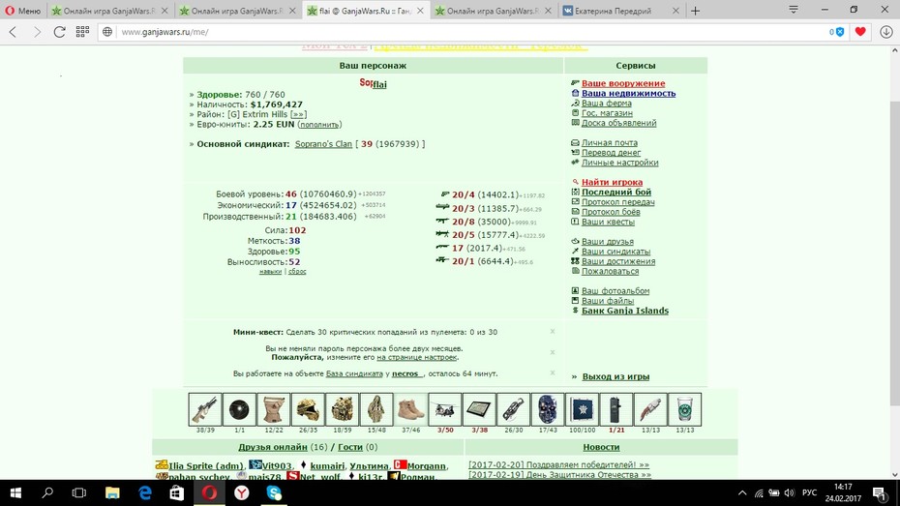Open the helicopter item slot 3/50
This screenshot has width=900, height=506.
click(445, 409)
